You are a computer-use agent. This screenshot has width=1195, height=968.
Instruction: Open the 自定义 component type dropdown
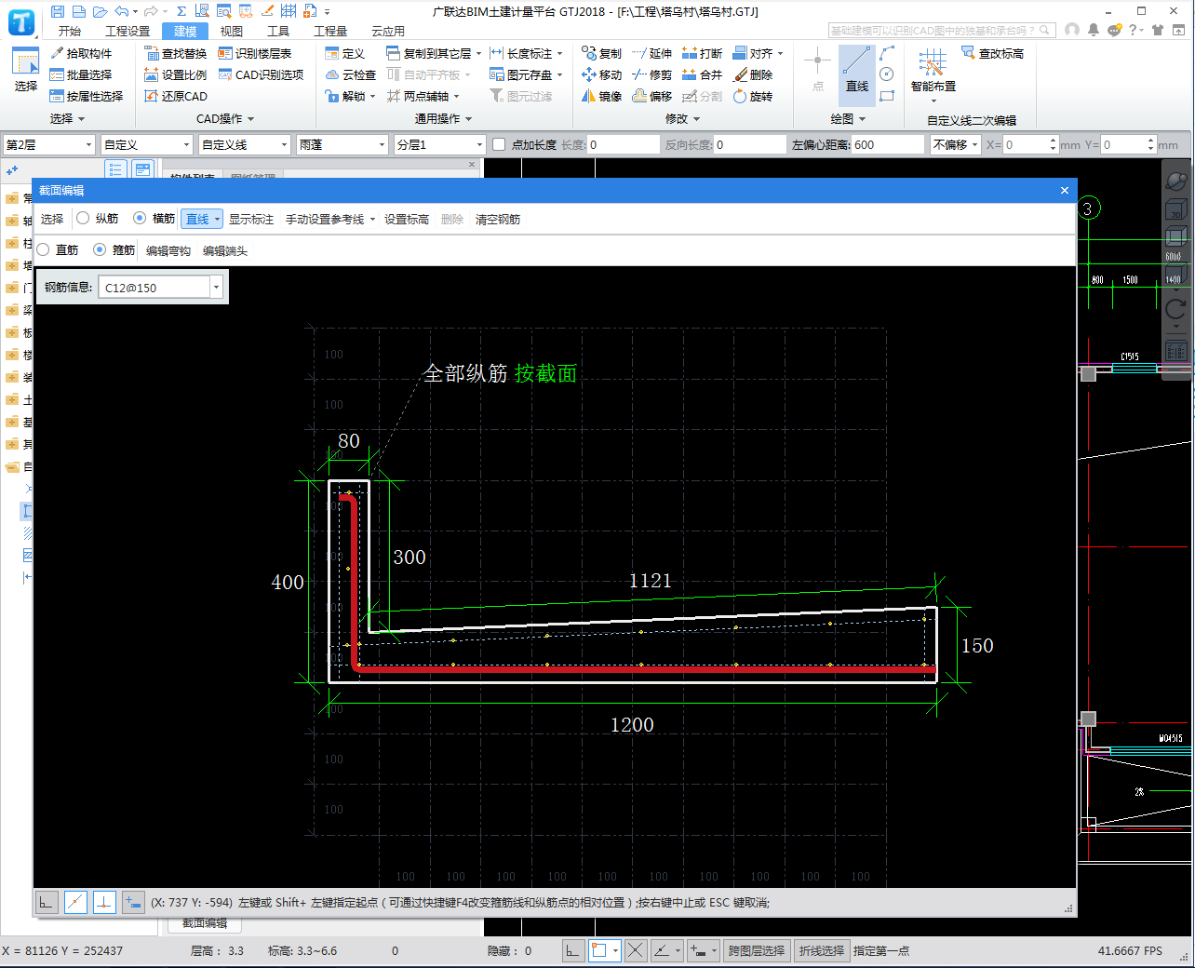pyautogui.click(x=147, y=144)
